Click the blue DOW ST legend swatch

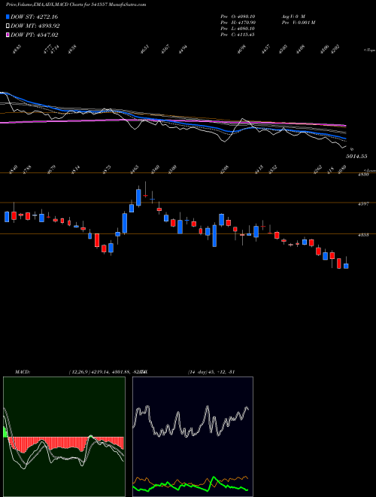[x=8, y=17]
